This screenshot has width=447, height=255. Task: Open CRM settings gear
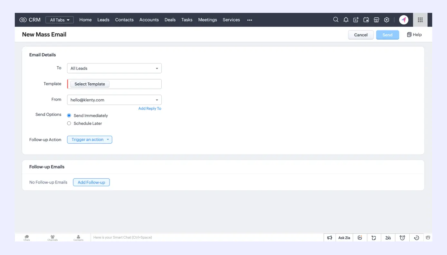[386, 20]
